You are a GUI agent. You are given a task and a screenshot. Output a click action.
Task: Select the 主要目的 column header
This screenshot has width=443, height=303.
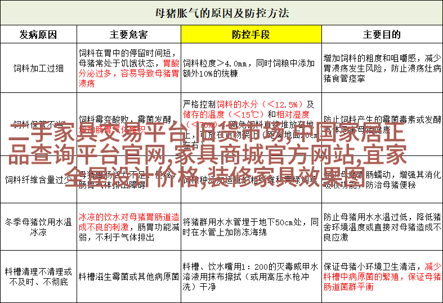click(382, 34)
